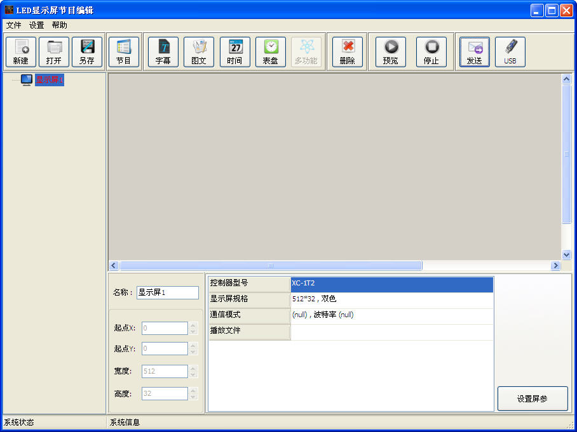Open the 帮助 menu
Image resolution: width=577 pixels, height=432 pixels.
(x=59, y=25)
